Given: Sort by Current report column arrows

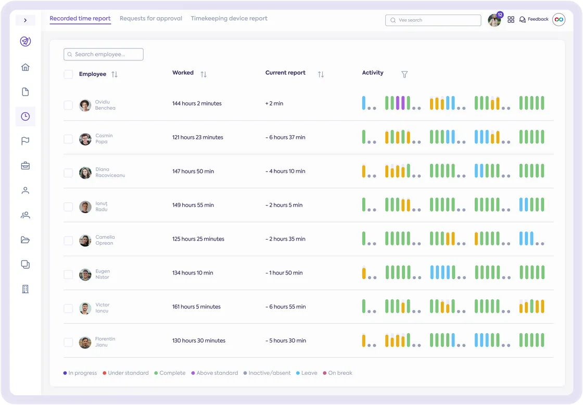Looking at the screenshot, I should coord(321,74).
